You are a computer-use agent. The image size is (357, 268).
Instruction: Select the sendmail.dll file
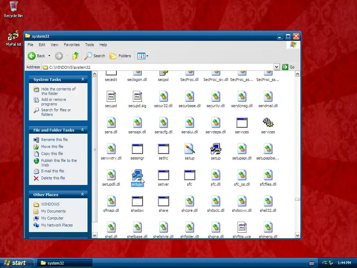coord(268,99)
